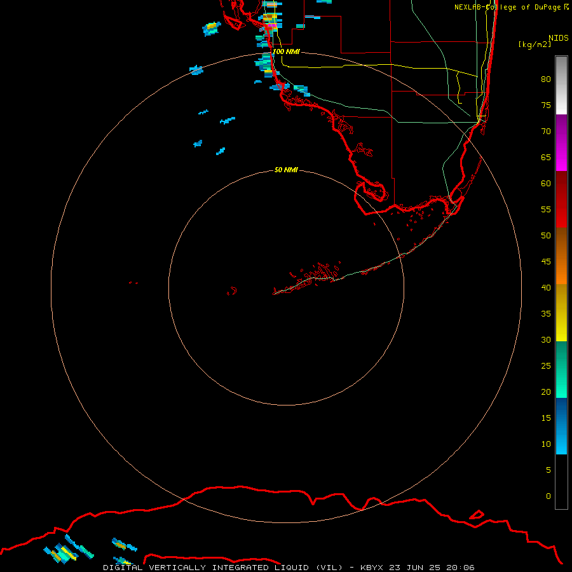Click the 100 NMI range ring label
The height and width of the screenshot is (572, 572).
click(x=286, y=51)
